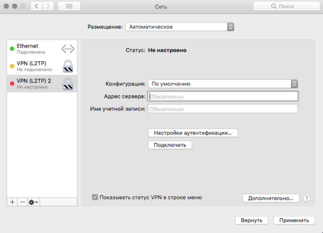Open the help question mark
The image size is (323, 233).
tap(307, 198)
